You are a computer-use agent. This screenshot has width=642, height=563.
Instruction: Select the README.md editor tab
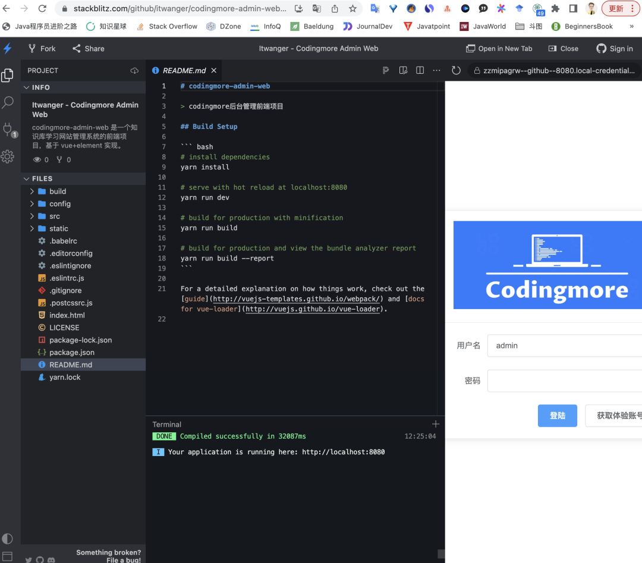(x=184, y=70)
